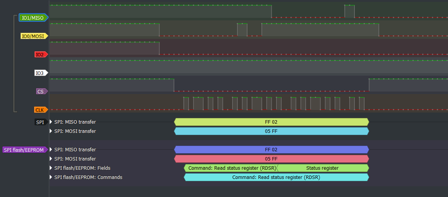
Task: Select the orange CLK channel label
Action: (41, 110)
